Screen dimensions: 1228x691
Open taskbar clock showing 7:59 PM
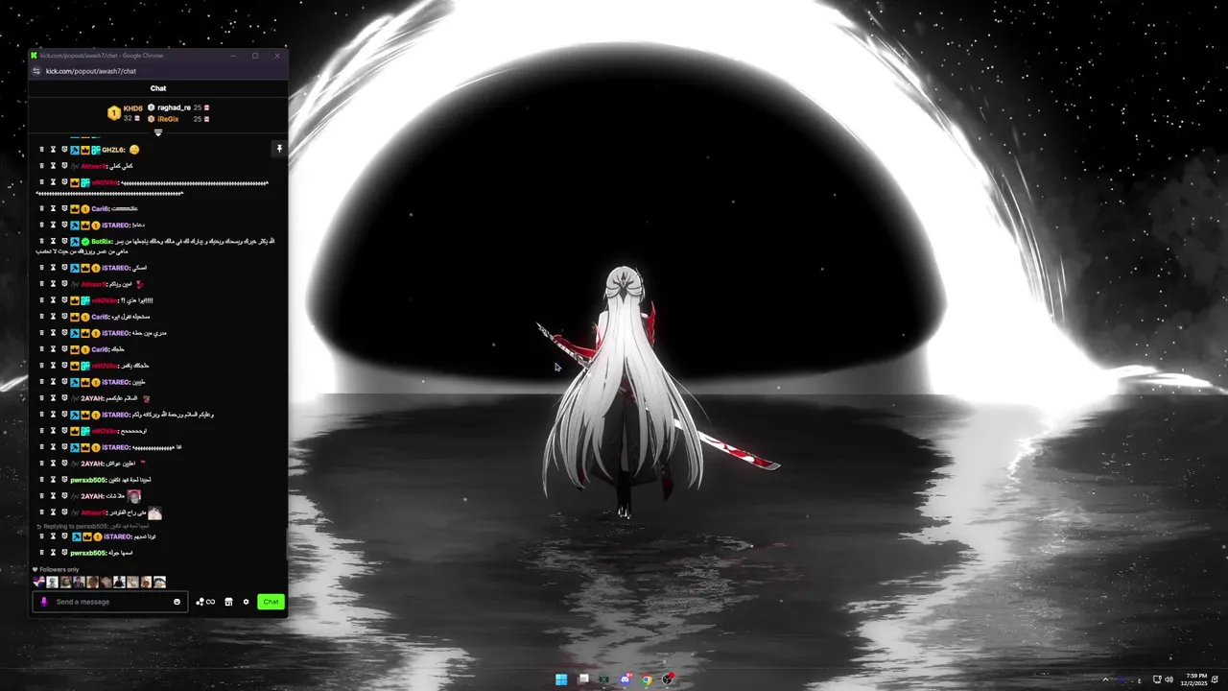pyautogui.click(x=1196, y=679)
